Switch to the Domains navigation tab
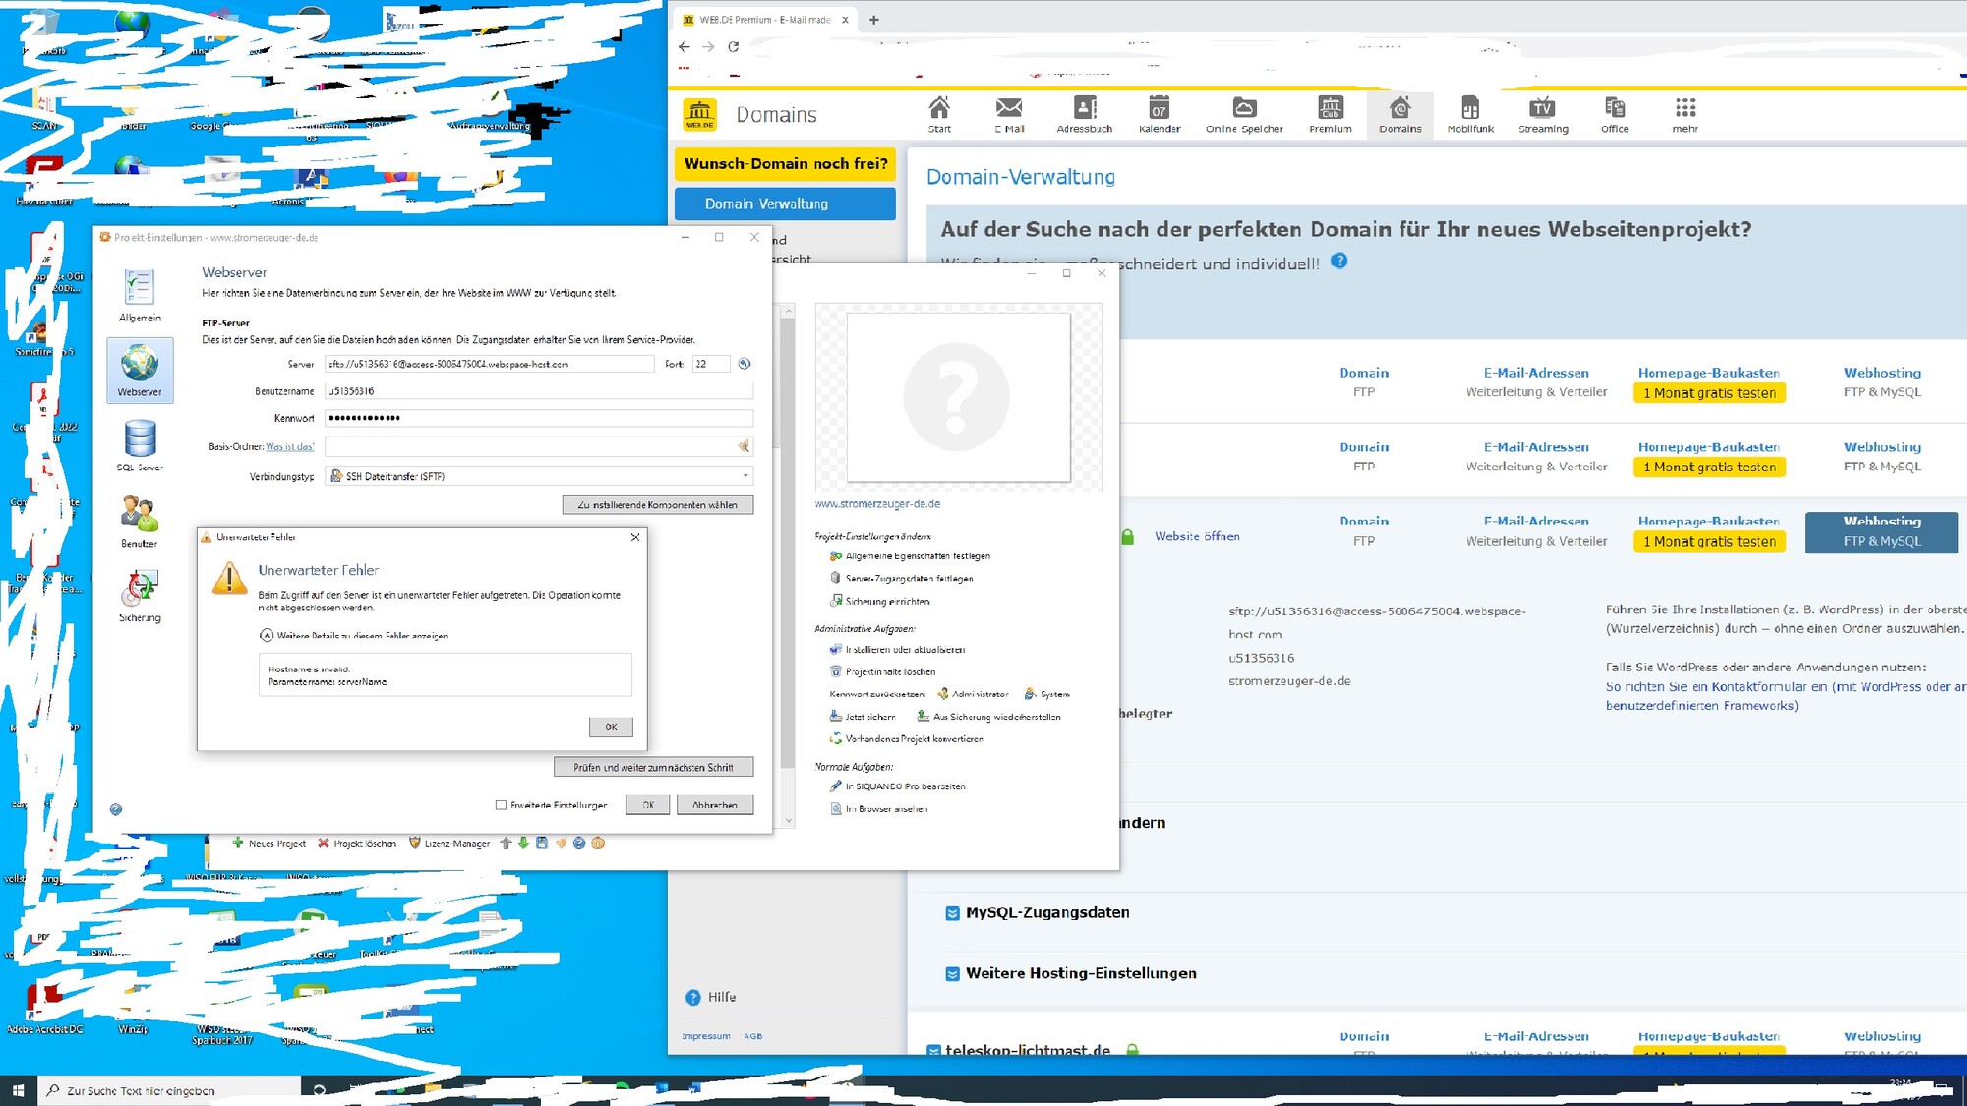The width and height of the screenshot is (1967, 1106). 1400,114
